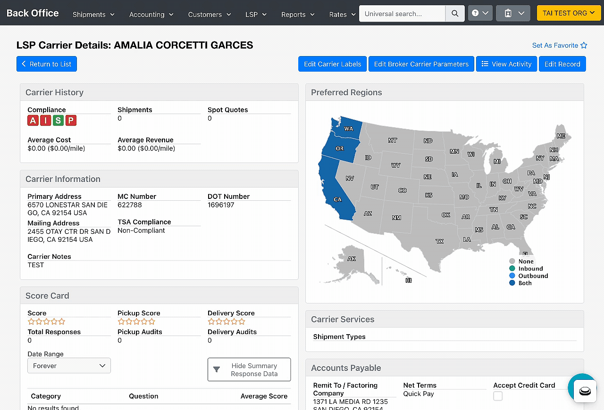
Task: Open the Shipments menu
Action: (x=93, y=15)
